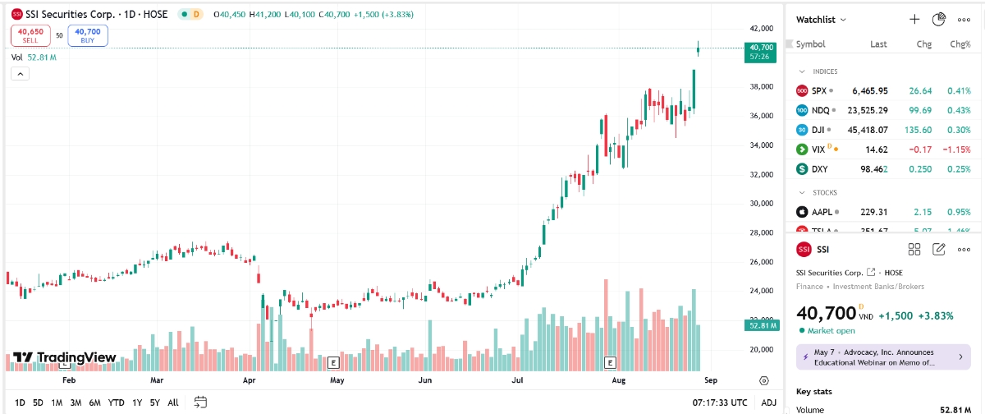Click the TradingView logo on the chart
This screenshot has width=985, height=414.
tap(64, 358)
